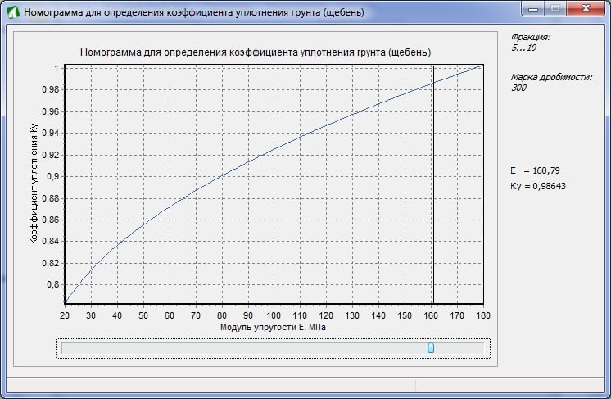The height and width of the screenshot is (399, 611).
Task: Click the 'Фракция:' label
Action: click(x=531, y=38)
